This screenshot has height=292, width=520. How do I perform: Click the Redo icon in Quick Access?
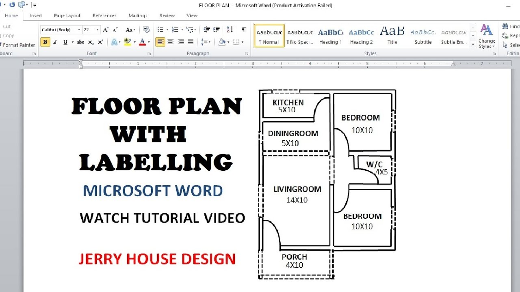pyautogui.click(x=12, y=5)
